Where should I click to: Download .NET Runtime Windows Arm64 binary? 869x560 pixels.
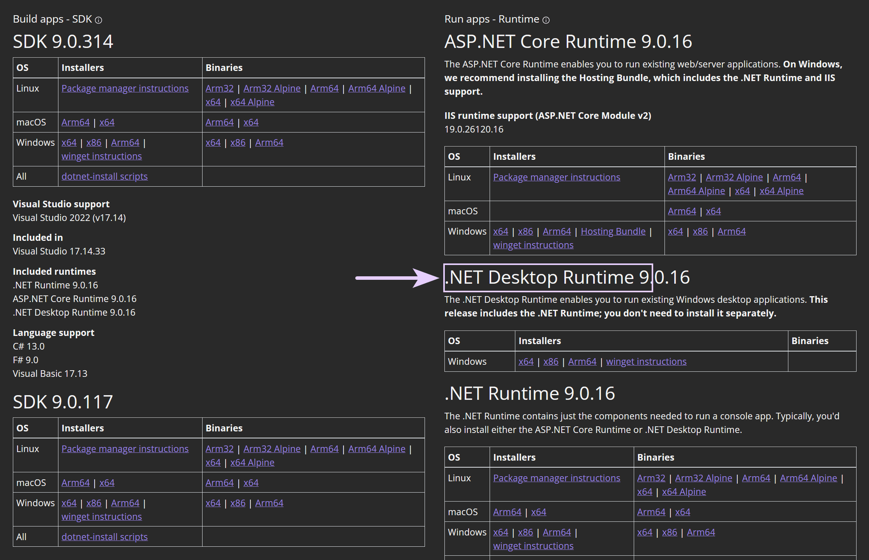pyautogui.click(x=701, y=532)
